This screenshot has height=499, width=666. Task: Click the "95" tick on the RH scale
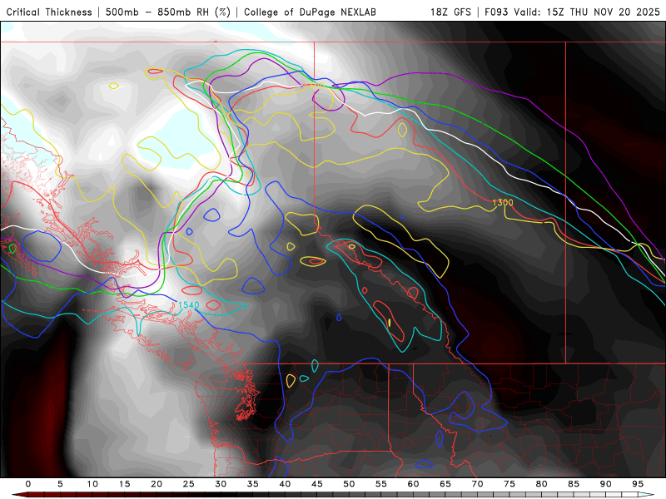click(638, 484)
